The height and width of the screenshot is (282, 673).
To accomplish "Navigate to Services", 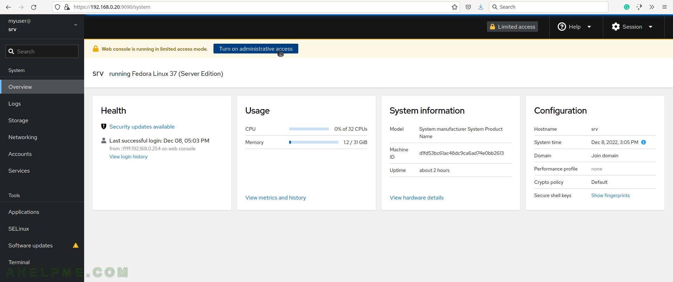I will click(42, 171).
